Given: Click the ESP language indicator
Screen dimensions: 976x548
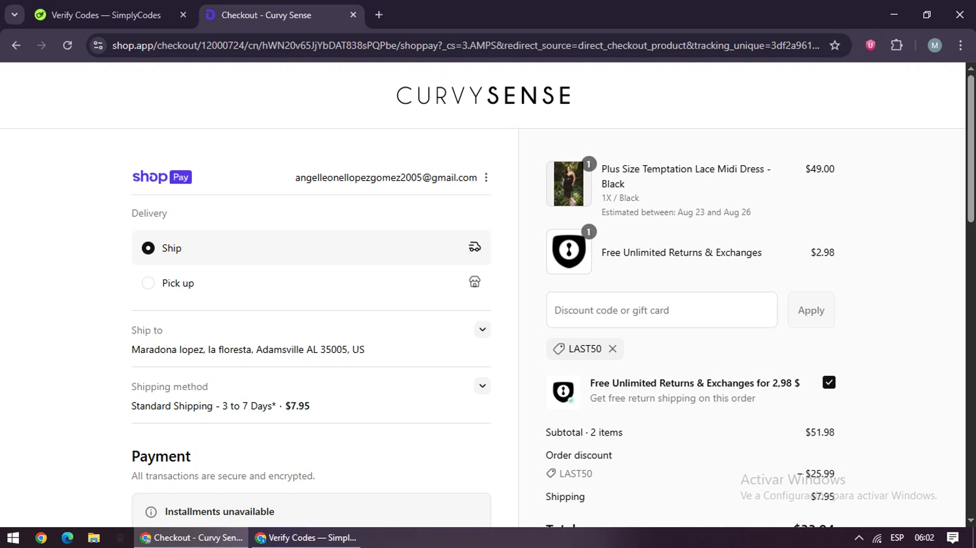Looking at the screenshot, I should pos(897,538).
